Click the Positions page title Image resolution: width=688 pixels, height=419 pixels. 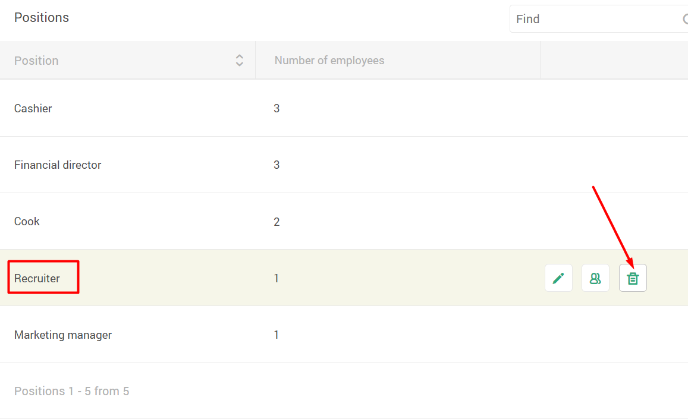coord(42,18)
